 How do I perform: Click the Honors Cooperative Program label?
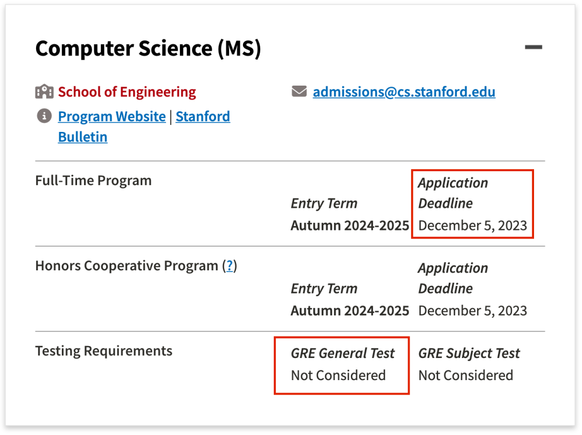click(x=127, y=265)
